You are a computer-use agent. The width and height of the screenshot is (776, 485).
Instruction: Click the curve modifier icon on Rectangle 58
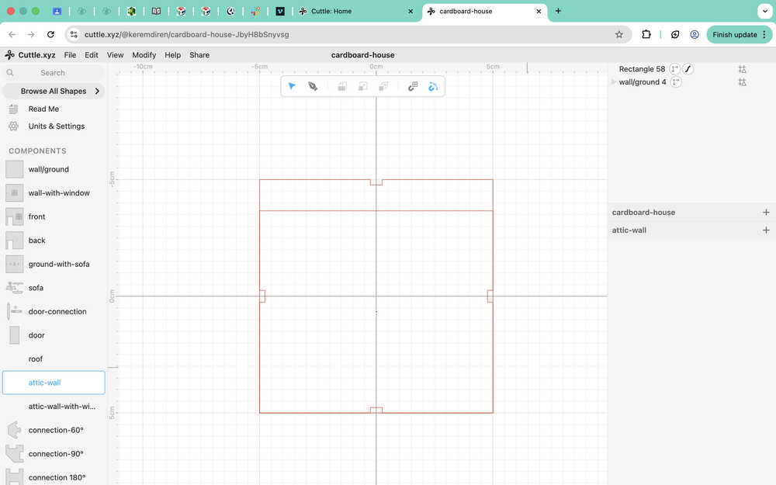688,69
